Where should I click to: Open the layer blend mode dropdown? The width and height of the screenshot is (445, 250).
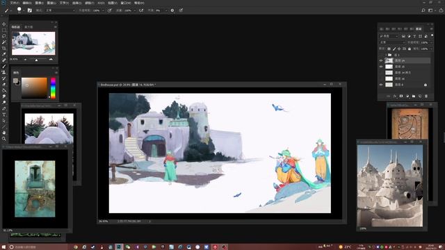pyautogui.click(x=392, y=42)
